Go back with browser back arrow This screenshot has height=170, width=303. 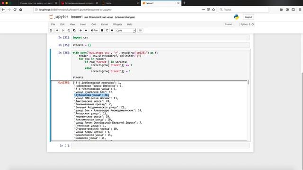[x=3, y=9]
